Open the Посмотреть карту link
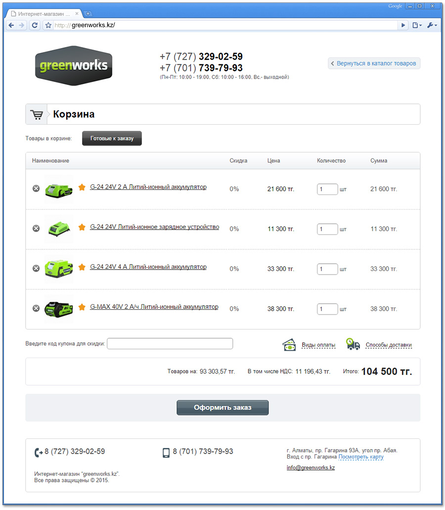 pyautogui.click(x=361, y=457)
